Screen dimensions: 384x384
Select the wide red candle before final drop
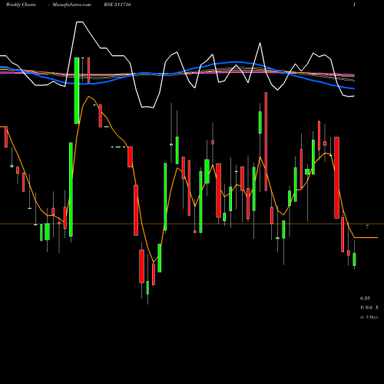(x=336, y=177)
